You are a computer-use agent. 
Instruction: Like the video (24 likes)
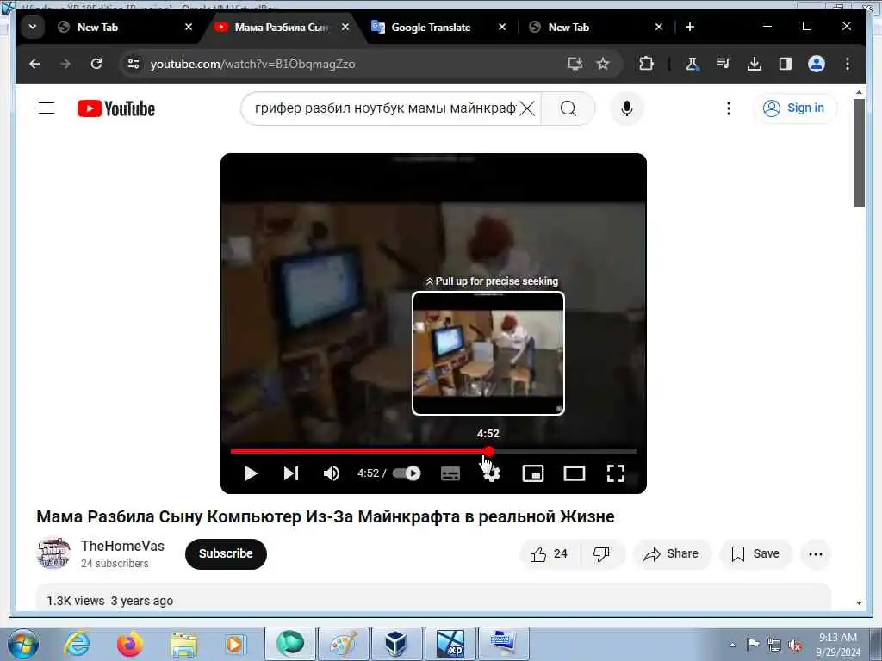tap(549, 553)
